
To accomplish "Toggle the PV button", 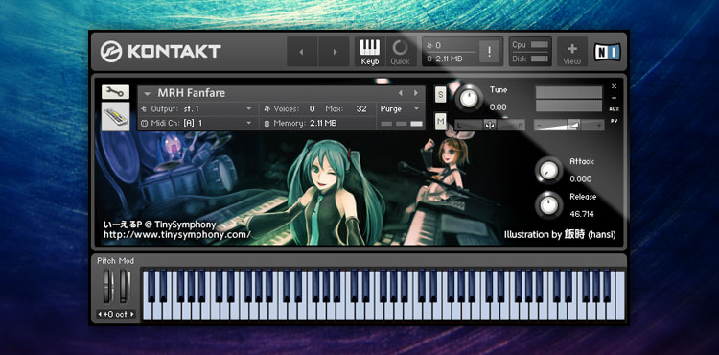I will point(614,121).
